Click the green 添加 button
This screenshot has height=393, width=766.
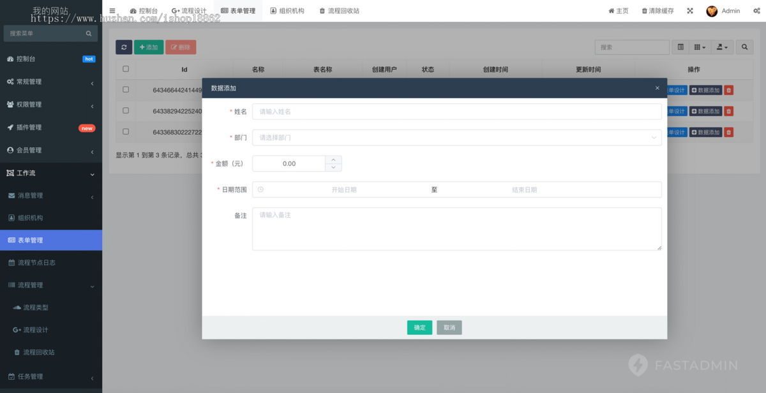[x=149, y=47]
